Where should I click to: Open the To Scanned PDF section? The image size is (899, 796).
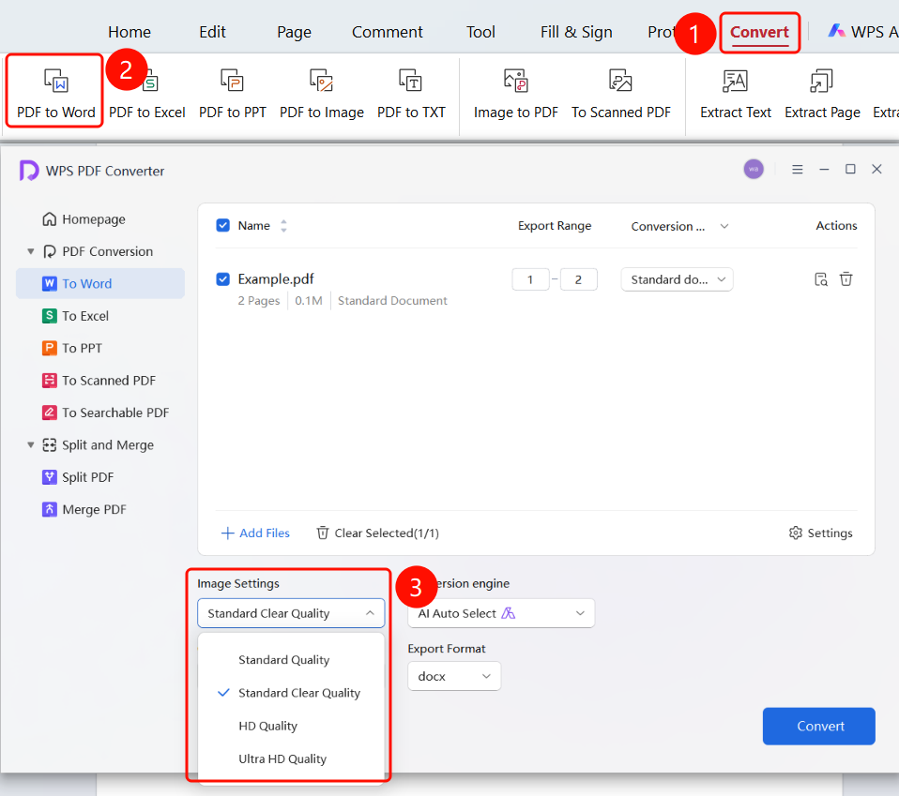coord(99,381)
